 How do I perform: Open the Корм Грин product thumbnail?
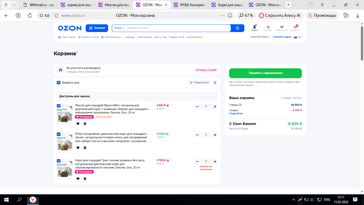click(x=65, y=169)
